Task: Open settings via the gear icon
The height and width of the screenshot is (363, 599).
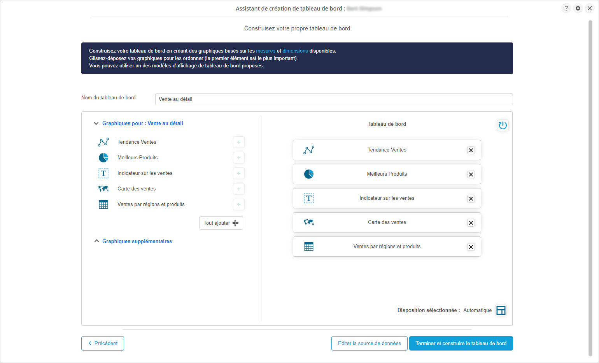Action: pos(578,8)
